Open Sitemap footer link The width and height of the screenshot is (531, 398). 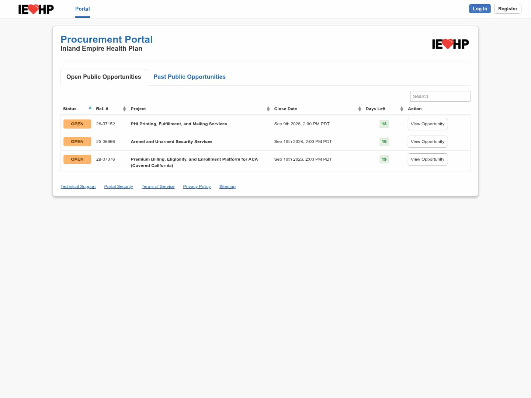point(227,186)
